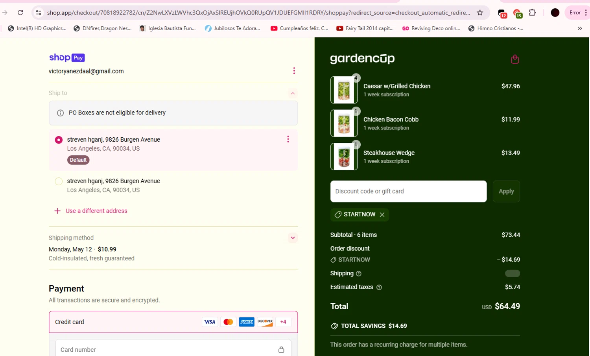Click Caesar w/Grilled Chicken thumbnail
The height and width of the screenshot is (356, 590).
[344, 90]
